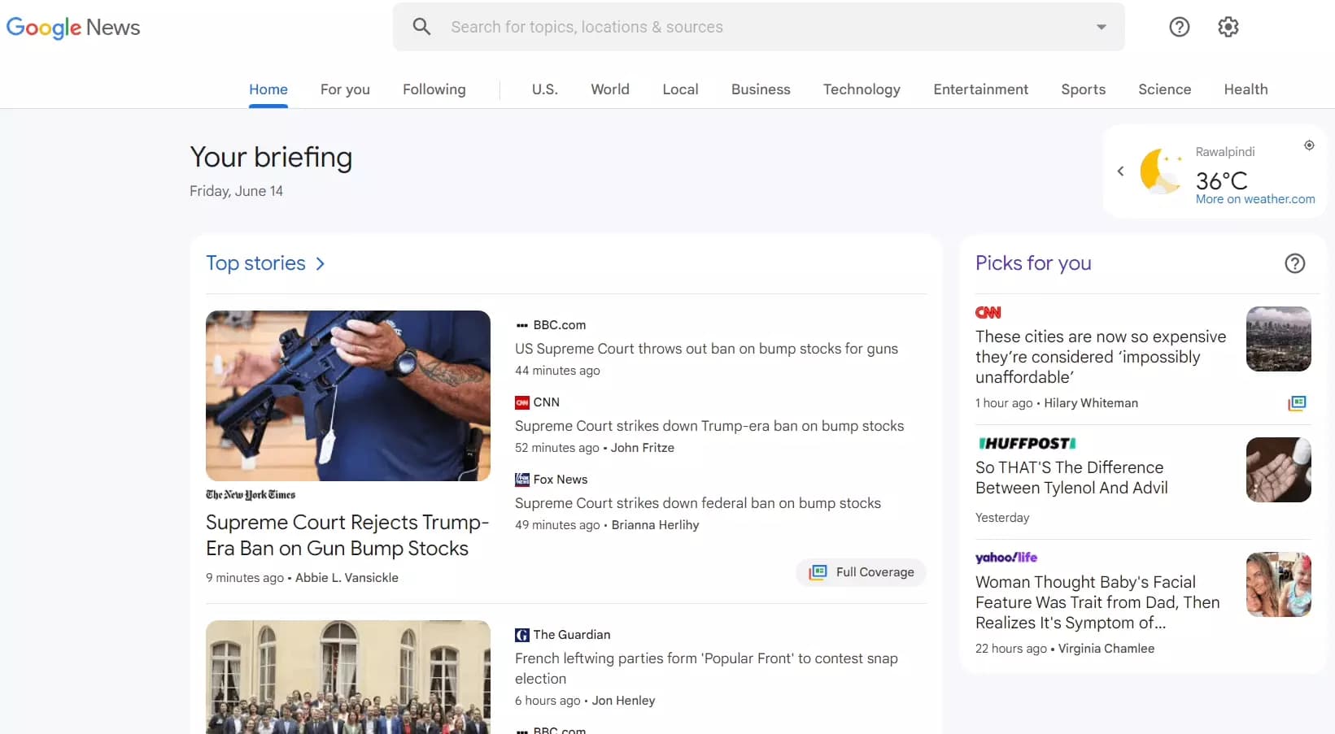
Task: Click the Fox News source icon
Action: click(x=522, y=480)
